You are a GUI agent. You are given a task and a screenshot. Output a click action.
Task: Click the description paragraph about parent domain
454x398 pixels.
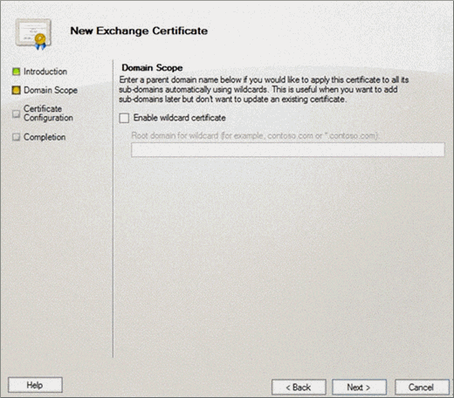point(264,90)
